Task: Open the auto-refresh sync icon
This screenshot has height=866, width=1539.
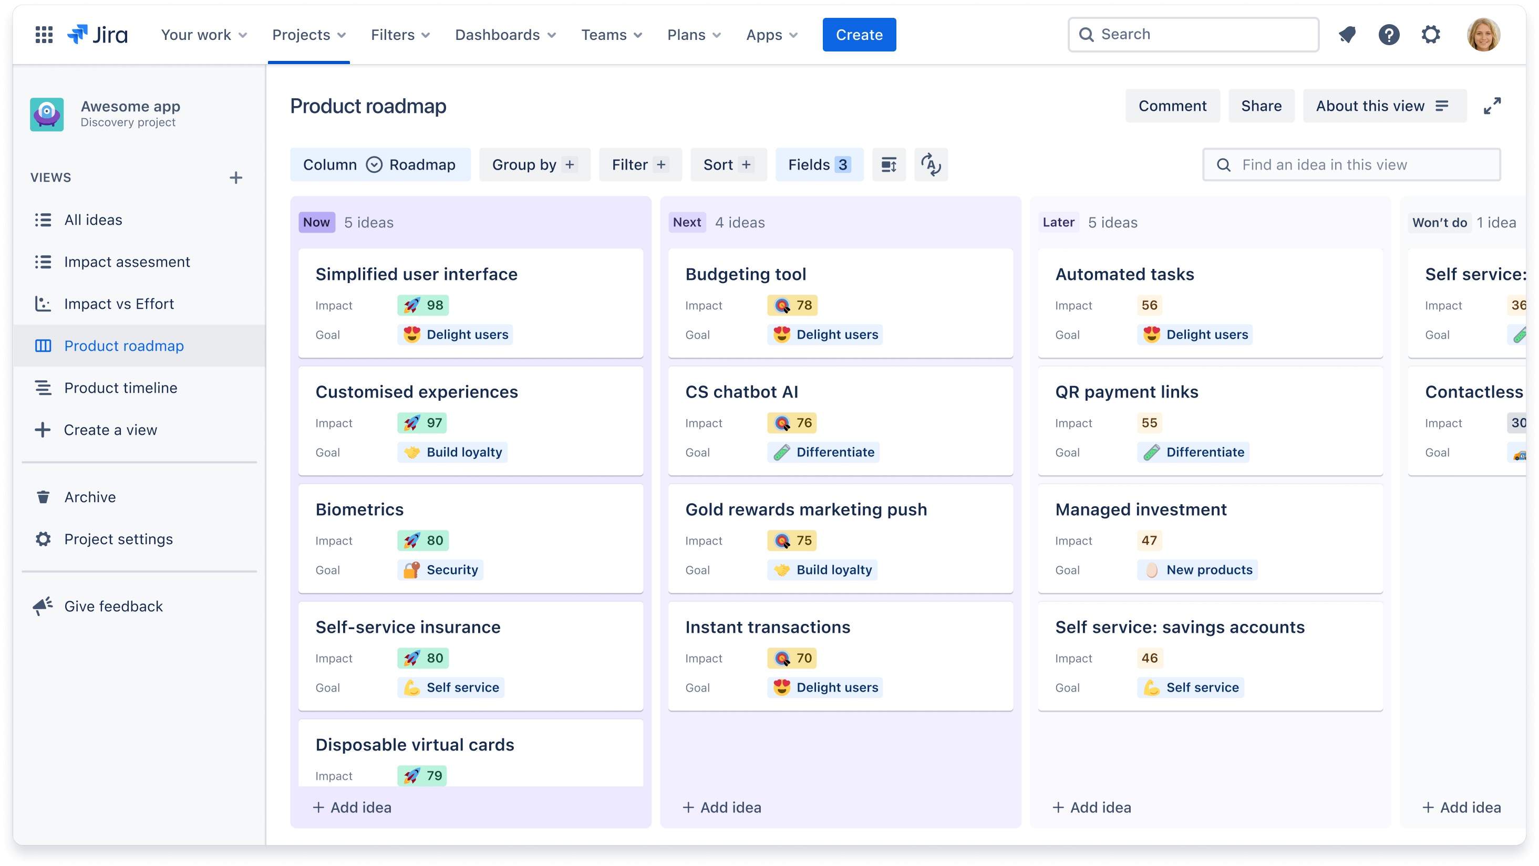Action: click(x=930, y=165)
